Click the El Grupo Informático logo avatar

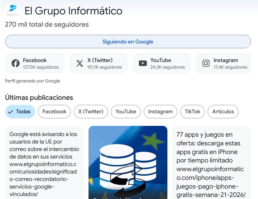click(13, 10)
